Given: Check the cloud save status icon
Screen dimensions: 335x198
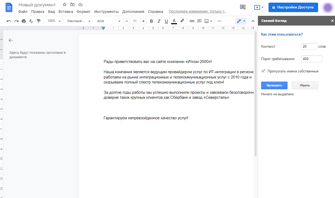Looking at the screenshot, I should pyautogui.click(x=80, y=5).
